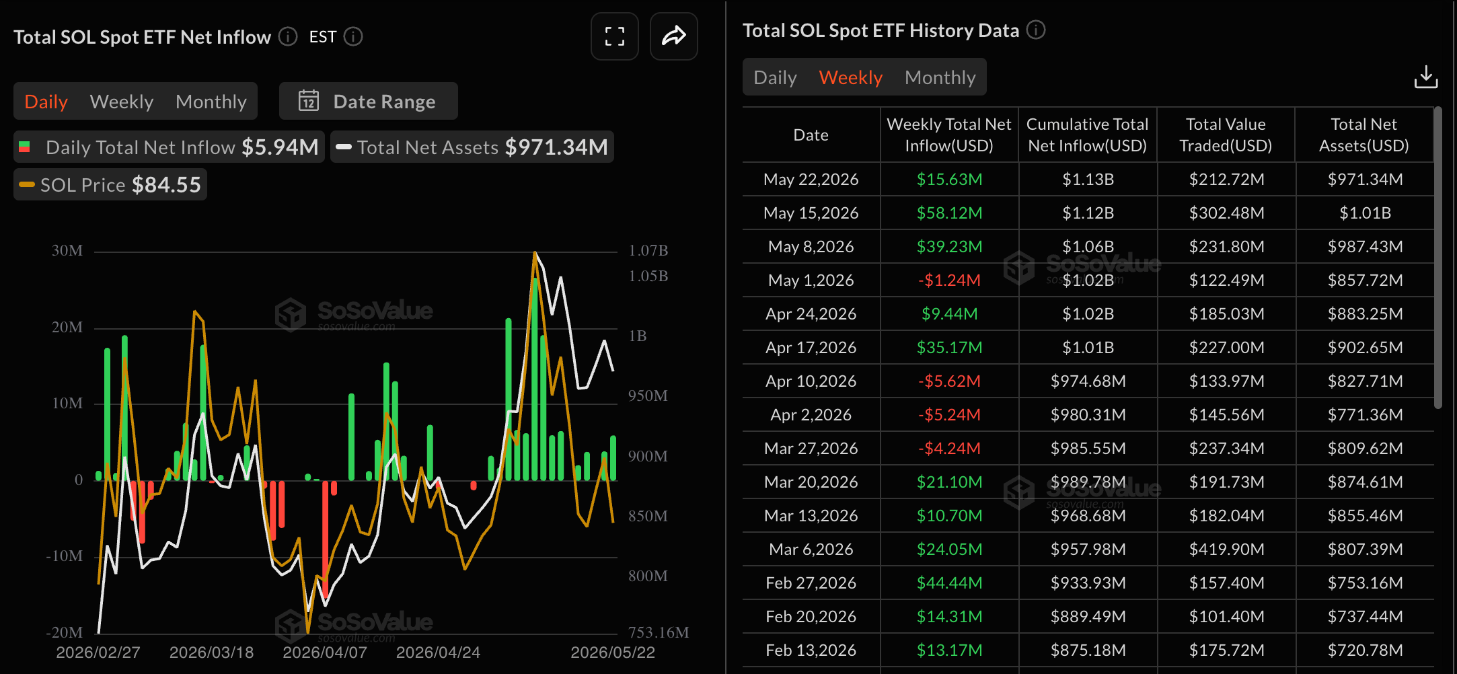Click the Mar 6,2026 date cell
Screen dimensions: 1457x674
[x=811, y=549]
